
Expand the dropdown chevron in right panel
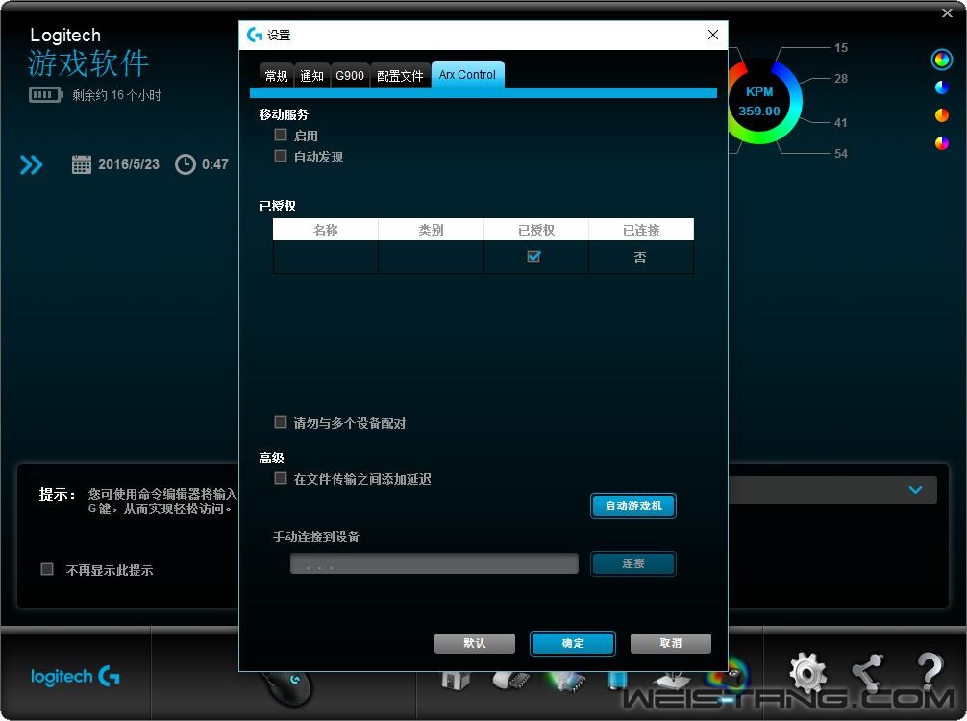(x=916, y=489)
